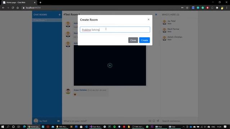This screenshot has height=129, width=230.
Task: Open Task View on the taskbar
Action: click(x=19, y=126)
